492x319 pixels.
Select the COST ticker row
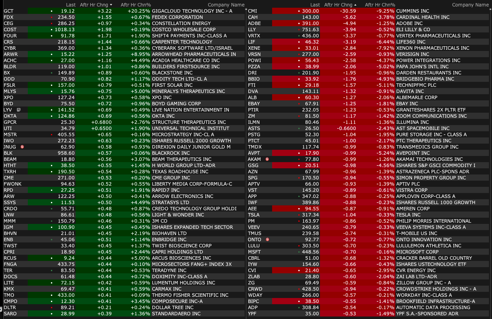[x=10, y=30]
